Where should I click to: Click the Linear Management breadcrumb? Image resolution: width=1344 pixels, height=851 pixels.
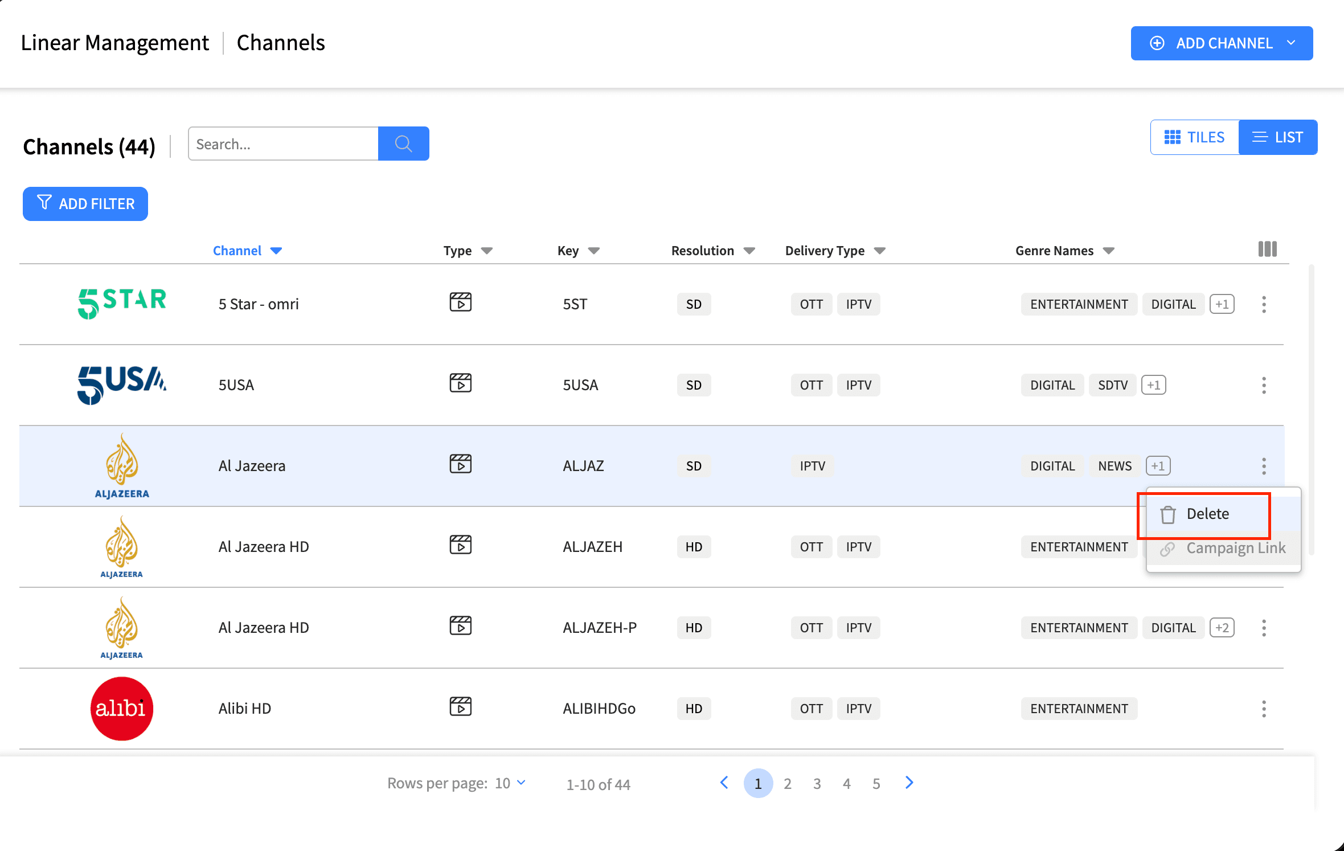(115, 43)
